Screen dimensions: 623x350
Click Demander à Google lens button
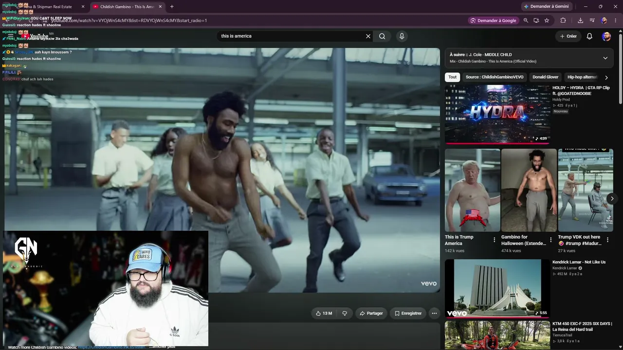pyautogui.click(x=493, y=20)
